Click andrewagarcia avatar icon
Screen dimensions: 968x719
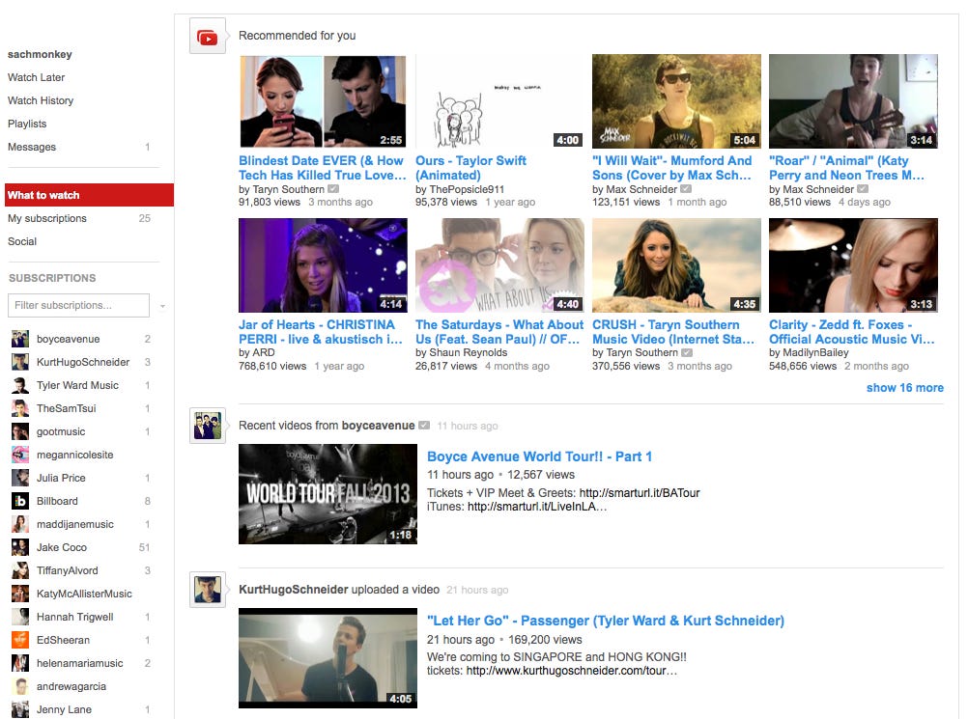pyautogui.click(x=20, y=686)
